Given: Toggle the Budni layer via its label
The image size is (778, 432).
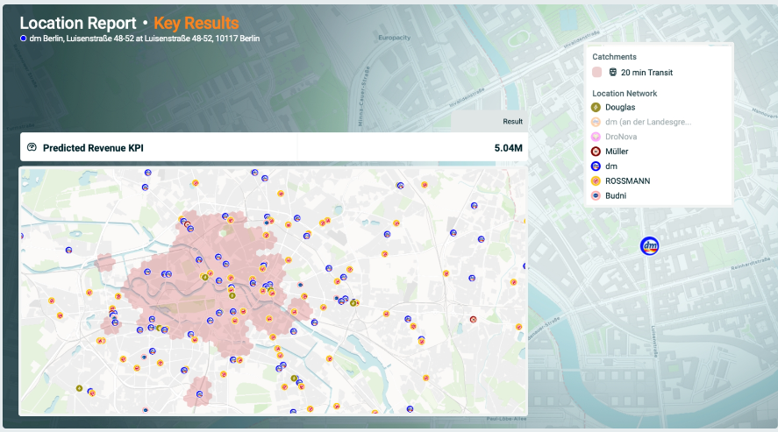Looking at the screenshot, I should pos(616,195).
